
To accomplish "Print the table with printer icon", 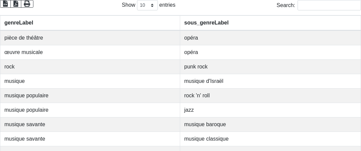I will tap(27, 4).
